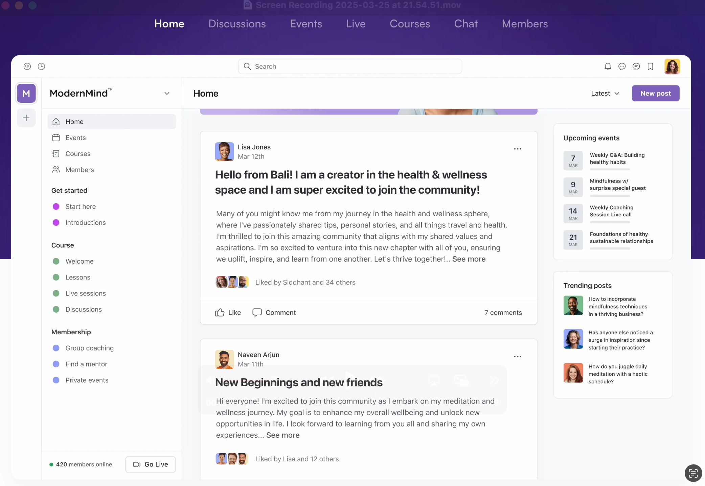Screen dimensions: 705x486
Task: Click the clock history icon
Action: (41, 67)
